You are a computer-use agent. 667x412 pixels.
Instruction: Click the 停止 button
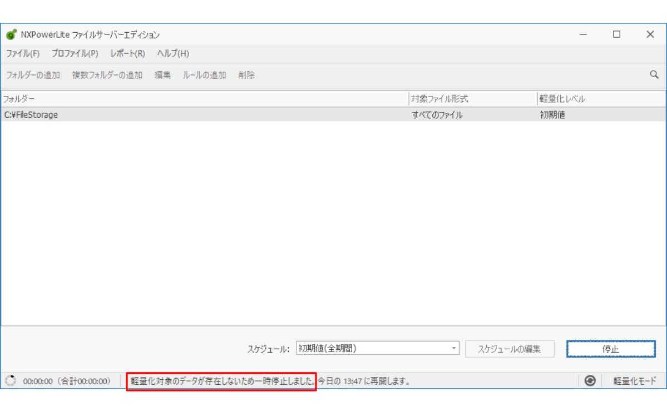coord(610,349)
